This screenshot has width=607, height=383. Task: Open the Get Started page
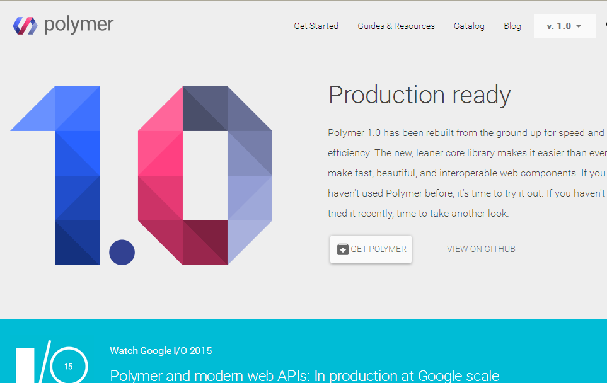tap(316, 26)
